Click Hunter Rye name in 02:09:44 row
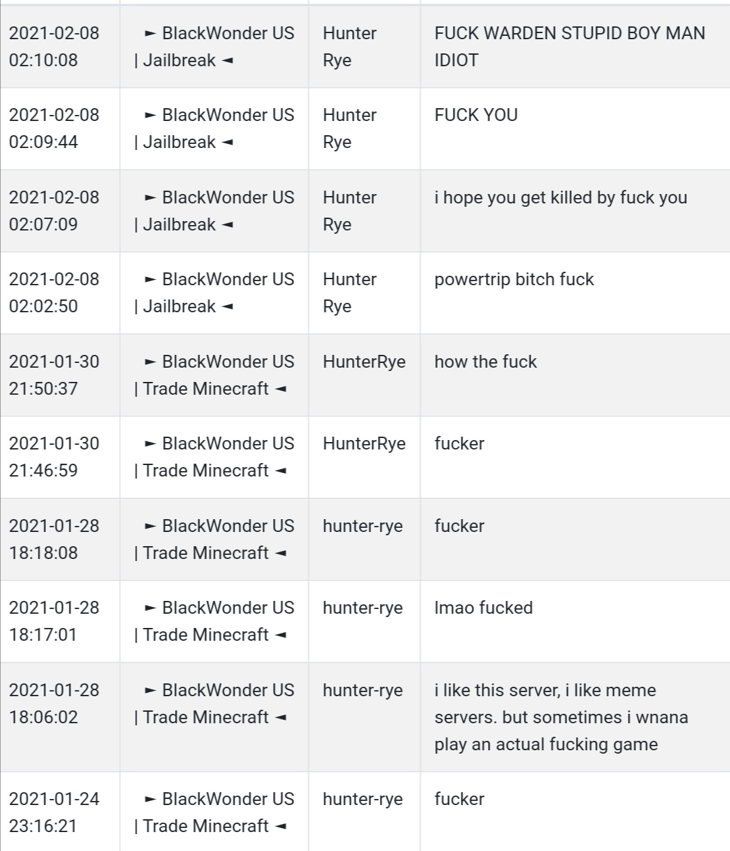730x851 pixels. point(349,128)
